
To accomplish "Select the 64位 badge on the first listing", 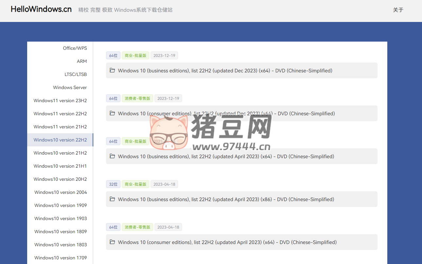I will (113, 55).
